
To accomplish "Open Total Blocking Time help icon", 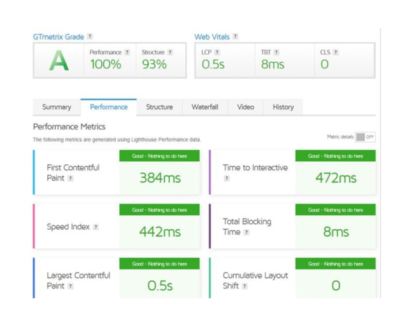I will click(x=247, y=232).
